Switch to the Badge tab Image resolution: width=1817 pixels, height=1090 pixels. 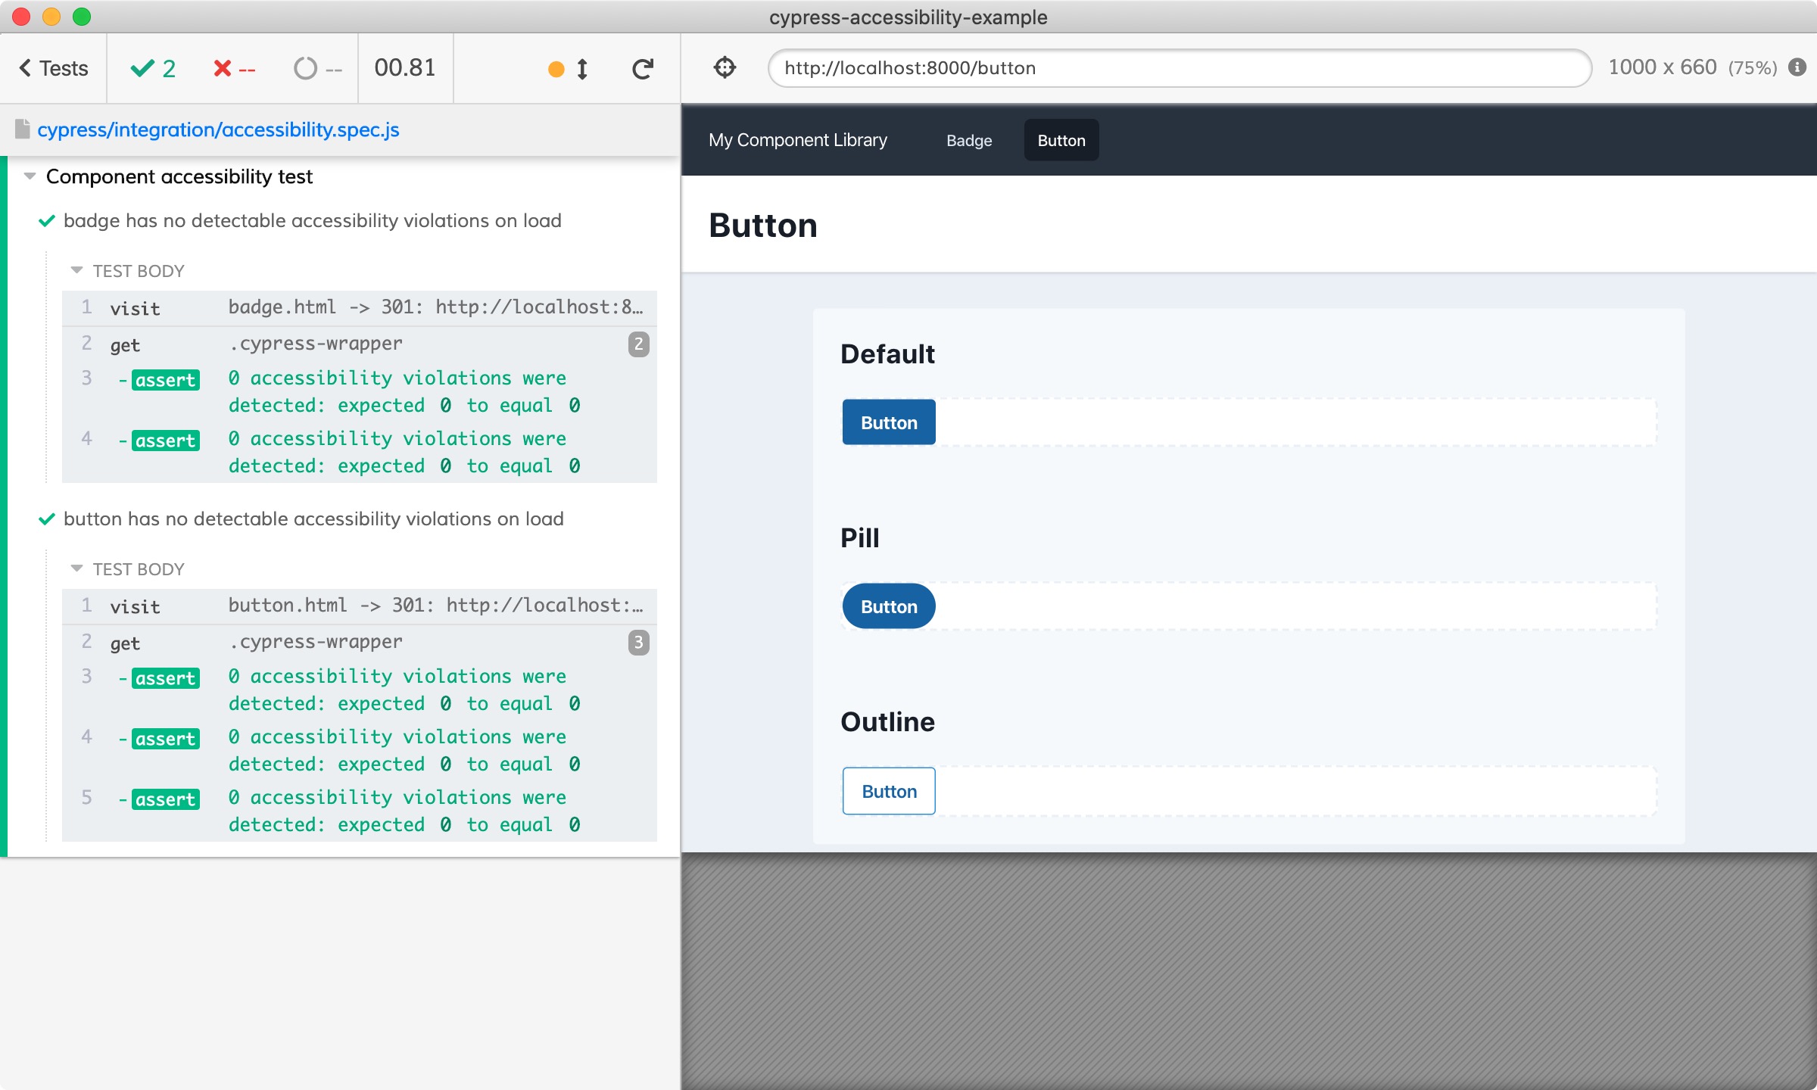pyautogui.click(x=968, y=140)
